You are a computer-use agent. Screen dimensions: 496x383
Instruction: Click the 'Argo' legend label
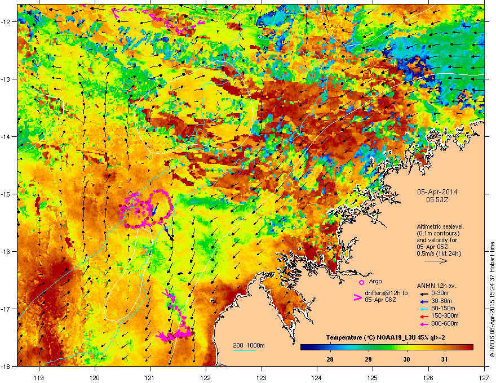375,281
